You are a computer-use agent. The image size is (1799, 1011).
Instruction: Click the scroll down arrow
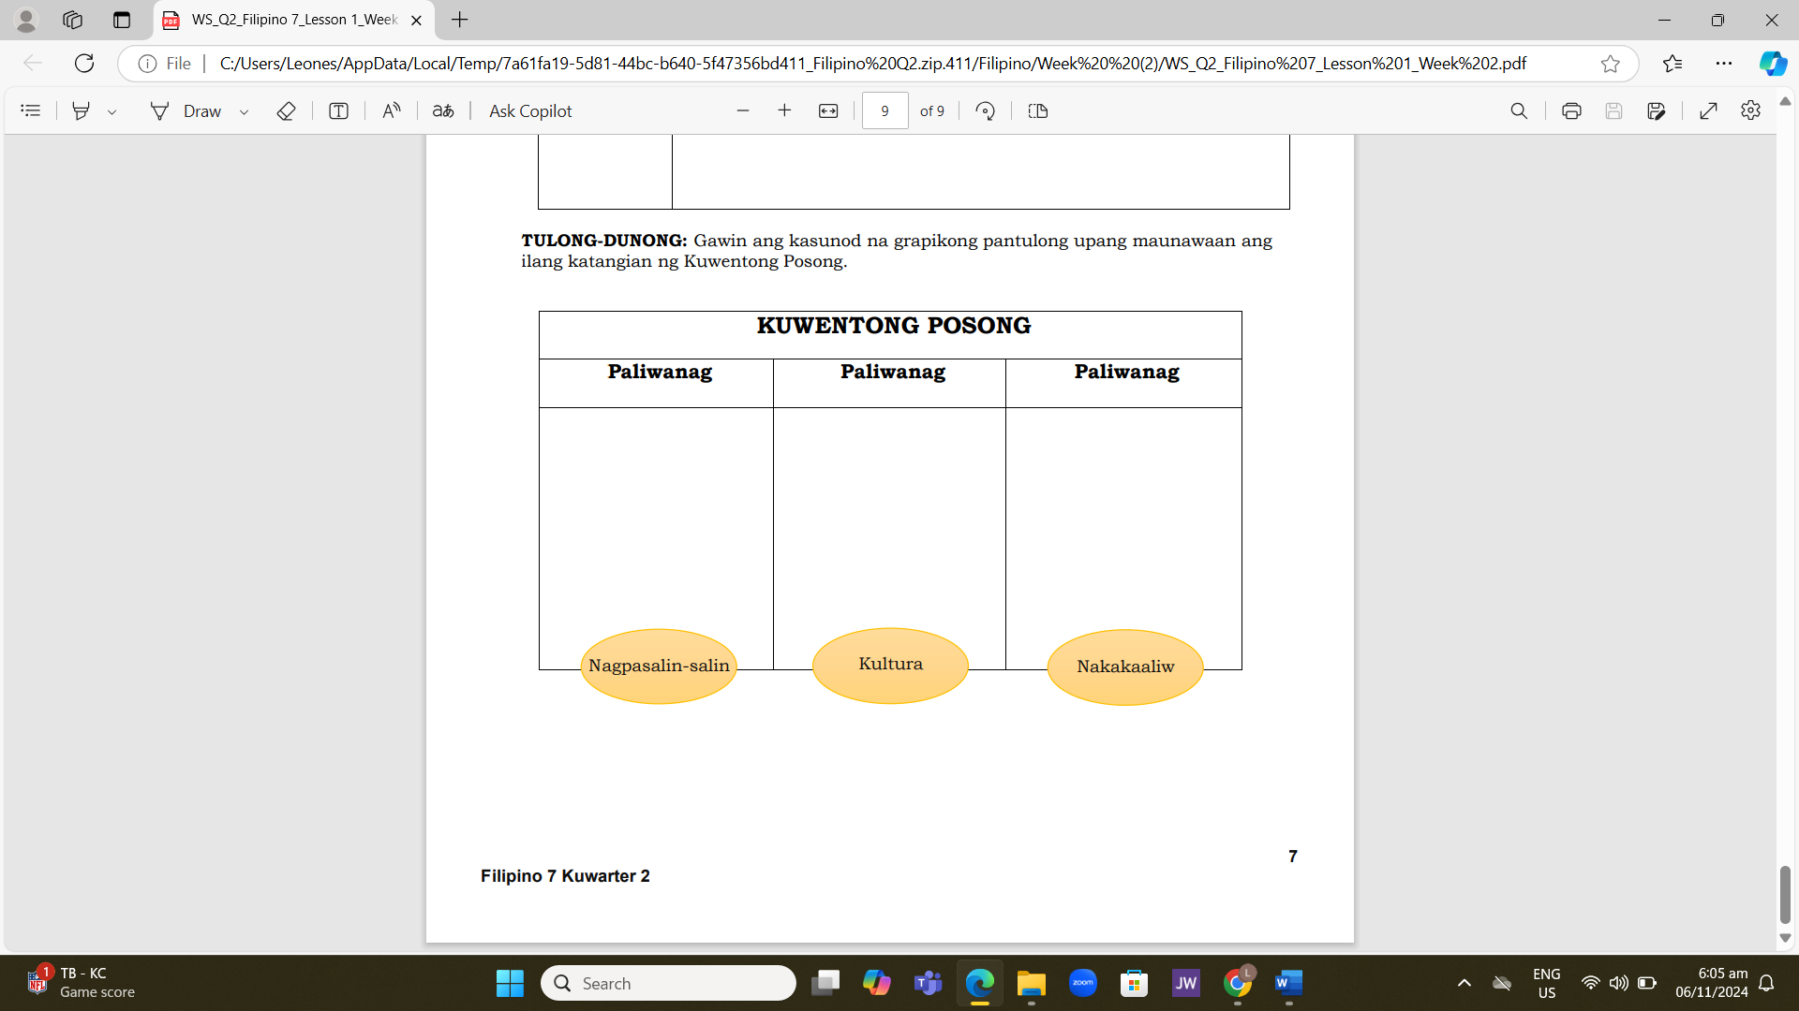(x=1785, y=937)
